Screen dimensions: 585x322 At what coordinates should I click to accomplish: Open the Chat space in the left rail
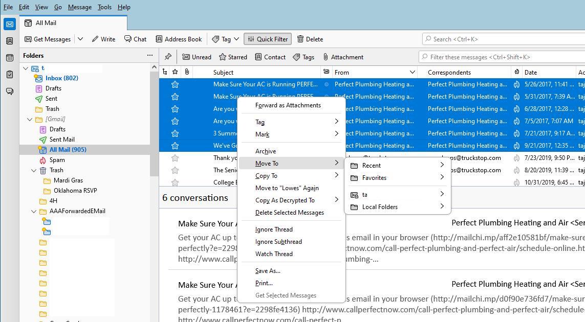click(9, 91)
